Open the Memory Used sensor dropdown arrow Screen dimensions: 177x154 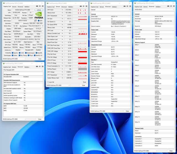click(x=62, y=28)
